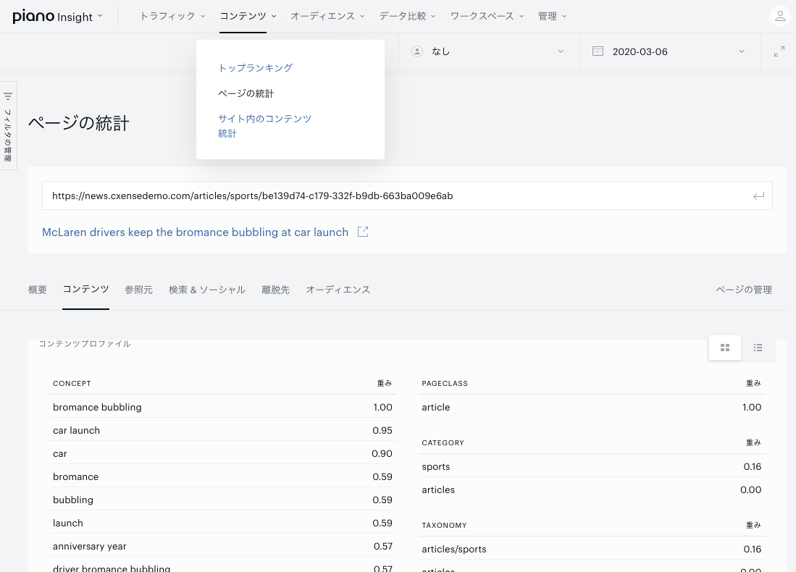
Task: Switch to the オーディエンス page tab
Action: [x=338, y=290]
